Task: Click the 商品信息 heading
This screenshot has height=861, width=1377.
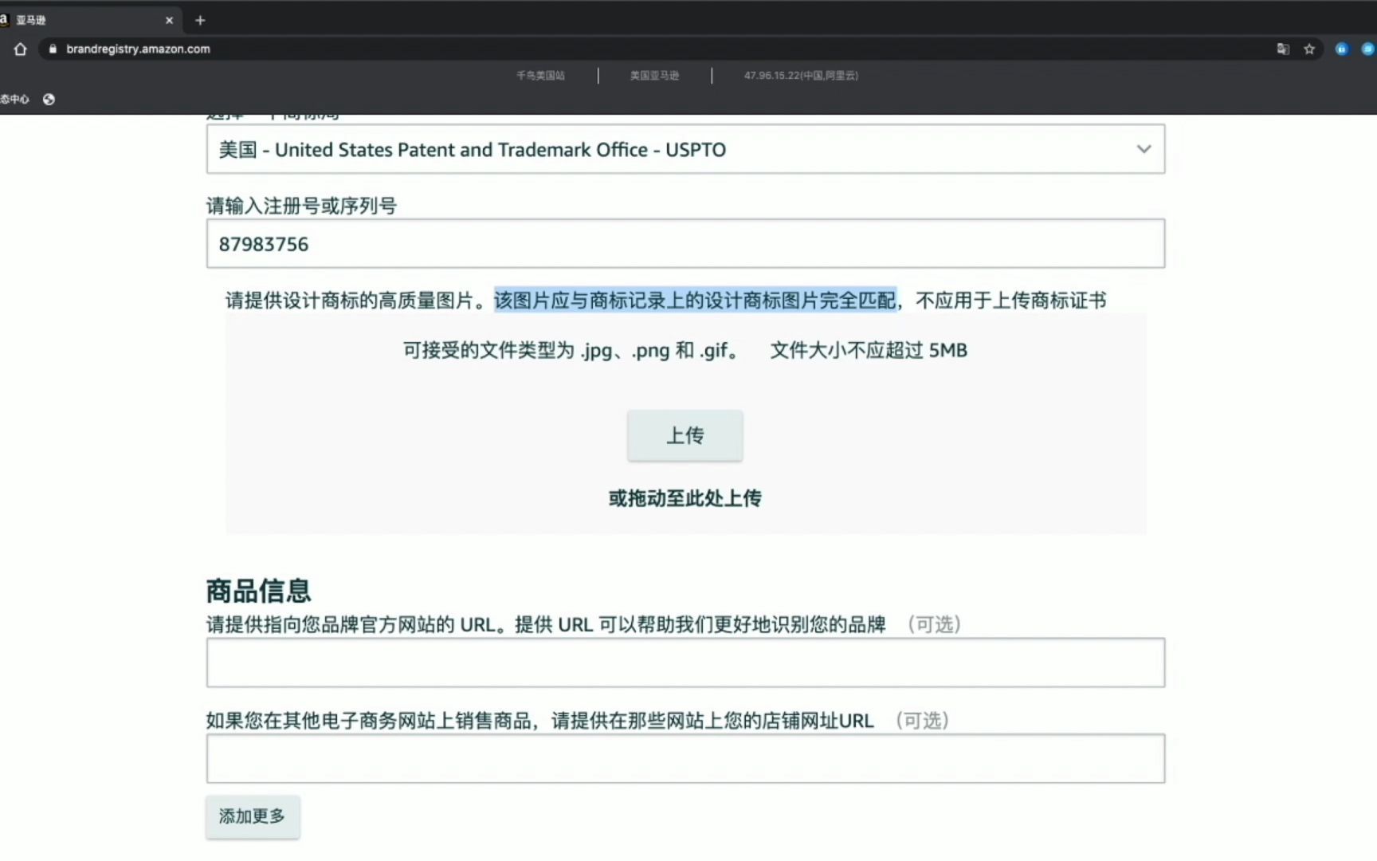Action: (258, 591)
